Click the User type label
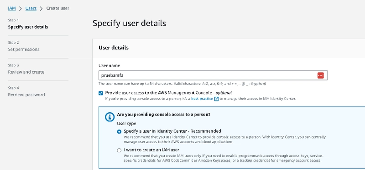365x170 pixels. click(x=126, y=123)
